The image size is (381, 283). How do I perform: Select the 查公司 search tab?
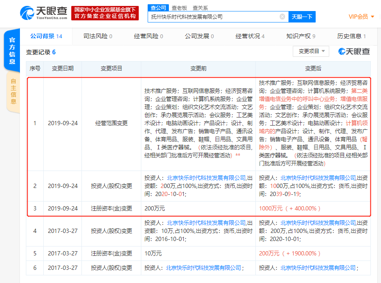(x=158, y=8)
